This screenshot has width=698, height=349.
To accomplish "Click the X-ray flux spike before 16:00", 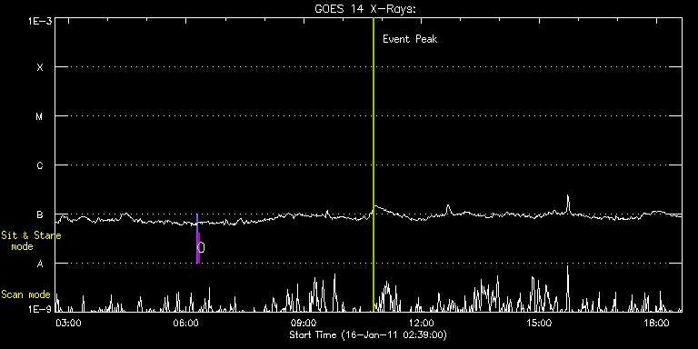I will coord(567,204).
